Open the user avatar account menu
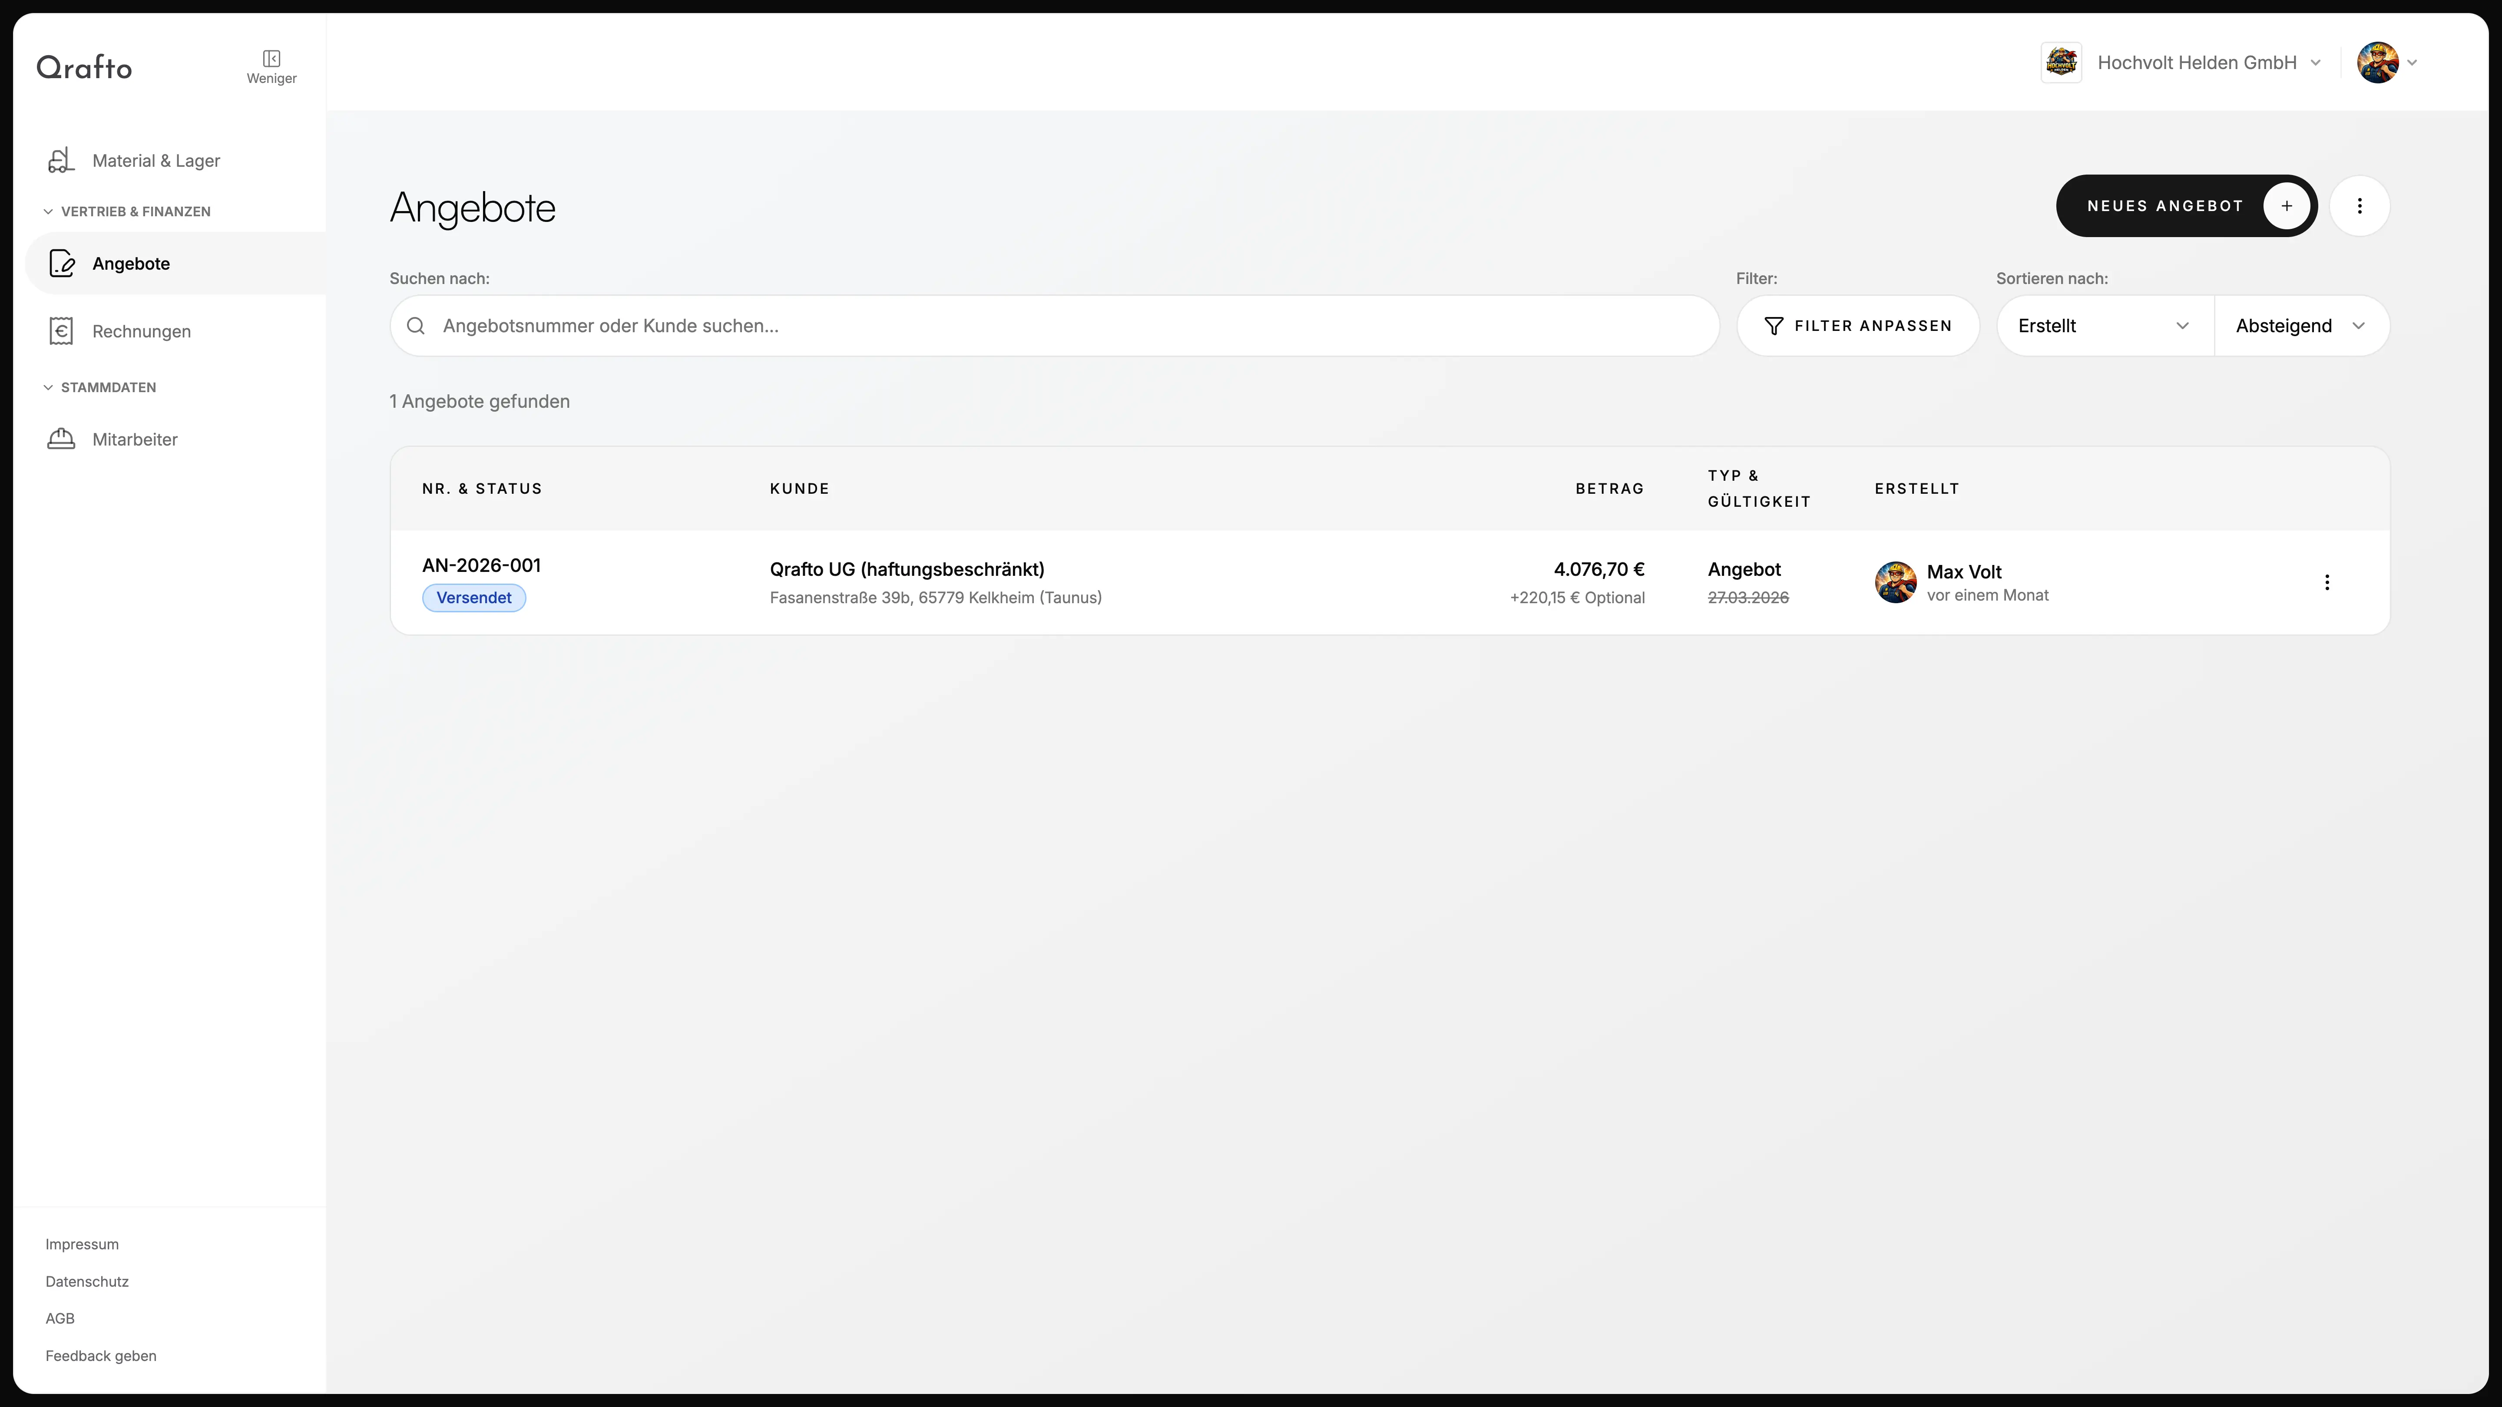 2378,63
